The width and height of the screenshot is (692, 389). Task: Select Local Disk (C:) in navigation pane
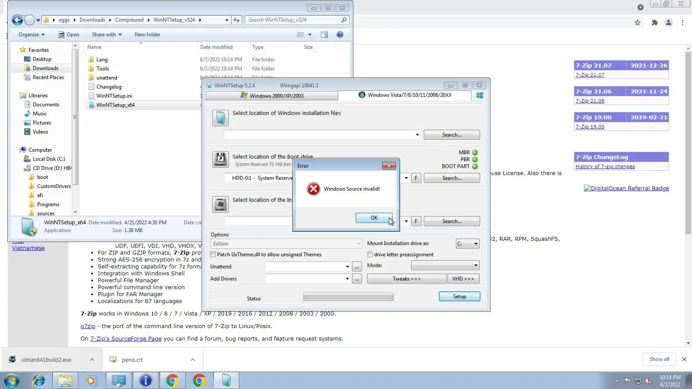pyautogui.click(x=49, y=159)
